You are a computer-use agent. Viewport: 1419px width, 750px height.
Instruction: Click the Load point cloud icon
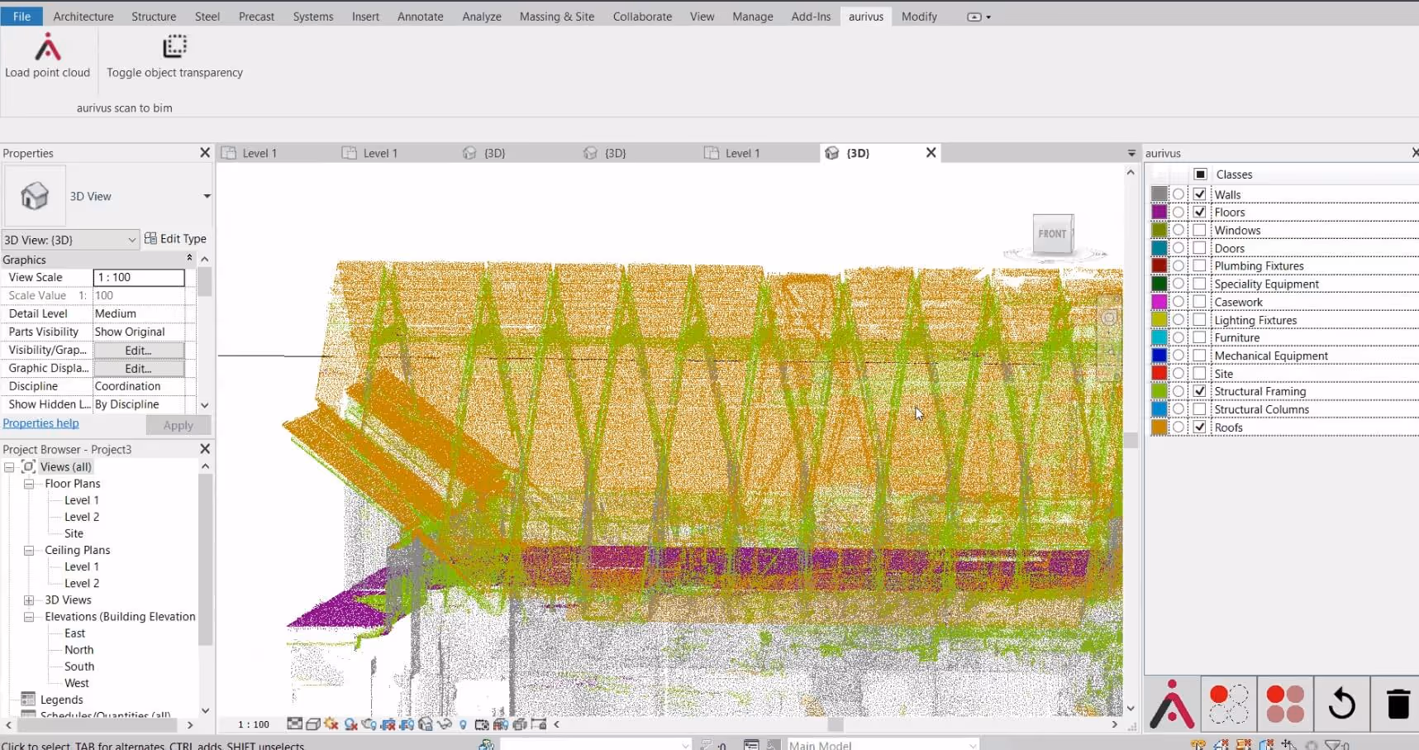48,47
